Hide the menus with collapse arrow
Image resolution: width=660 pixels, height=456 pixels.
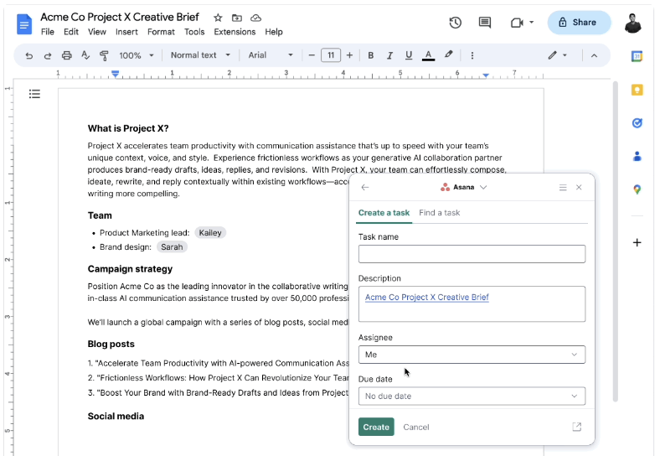pos(594,55)
